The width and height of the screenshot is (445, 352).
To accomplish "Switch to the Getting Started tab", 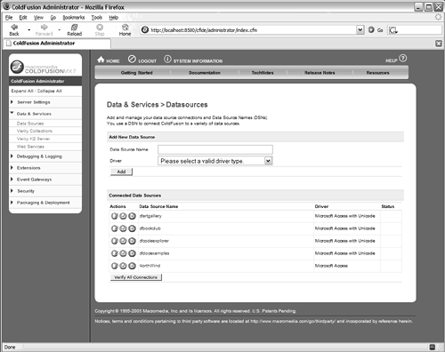I will tap(136, 73).
